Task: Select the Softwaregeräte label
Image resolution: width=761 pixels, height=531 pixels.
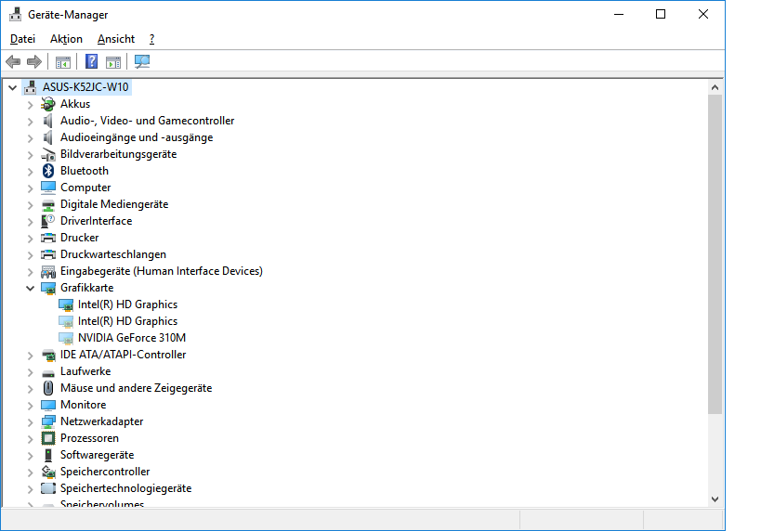Action: (x=97, y=455)
